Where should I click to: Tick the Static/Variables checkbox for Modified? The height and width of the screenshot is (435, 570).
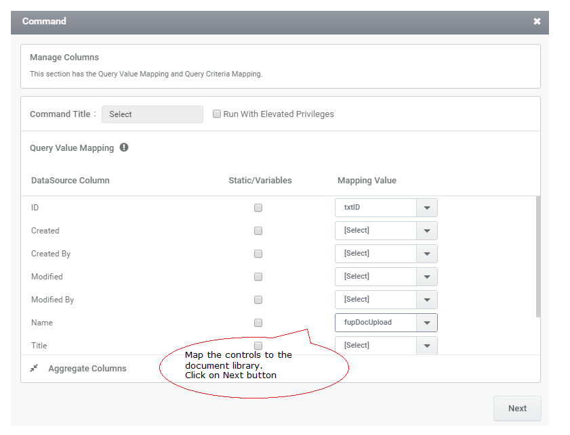pyautogui.click(x=258, y=277)
